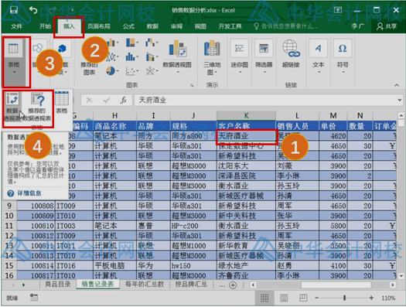Open the 筛选器 filters group
The width and height of the screenshot is (406, 307).
pyautogui.click(x=264, y=56)
